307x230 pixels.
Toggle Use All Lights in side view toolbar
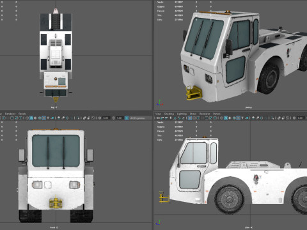pyautogui.click(x=242, y=118)
